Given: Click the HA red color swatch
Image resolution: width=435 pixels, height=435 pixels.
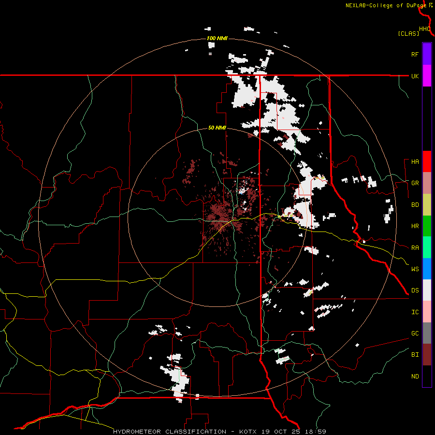Looking at the screenshot, I should click(x=427, y=161).
